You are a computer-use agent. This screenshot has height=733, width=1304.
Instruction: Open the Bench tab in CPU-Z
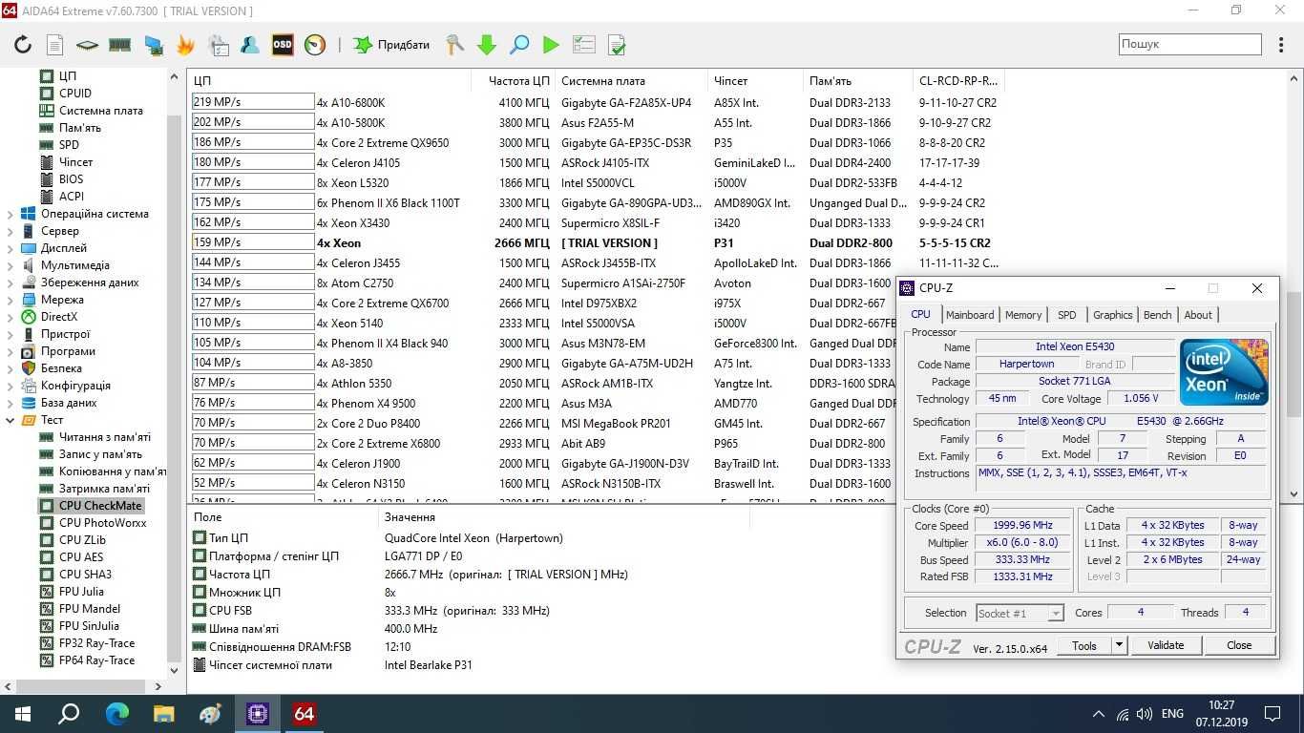1157,315
